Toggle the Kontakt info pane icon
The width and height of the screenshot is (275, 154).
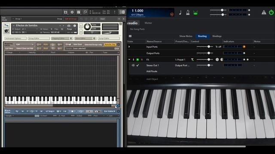point(122,12)
